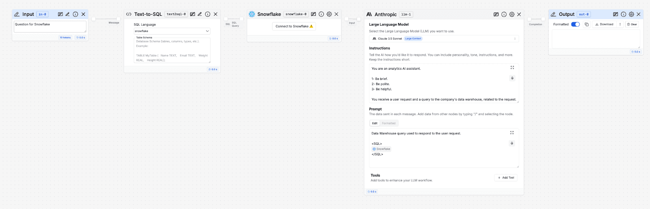Viewport: 650px width, 209px height.
Task: Copy the output with the copy icon
Action: click(x=587, y=24)
